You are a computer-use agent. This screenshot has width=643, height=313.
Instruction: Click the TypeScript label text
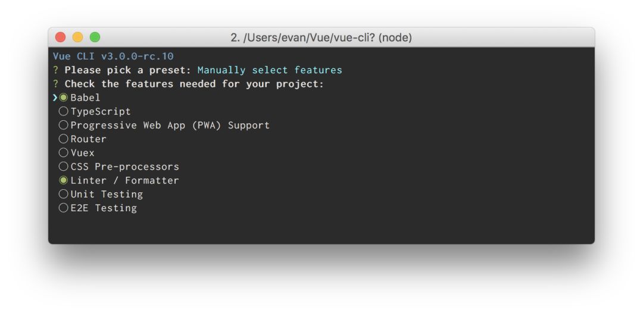click(101, 111)
